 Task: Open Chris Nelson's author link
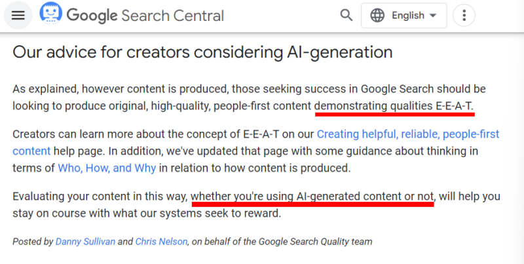point(162,242)
